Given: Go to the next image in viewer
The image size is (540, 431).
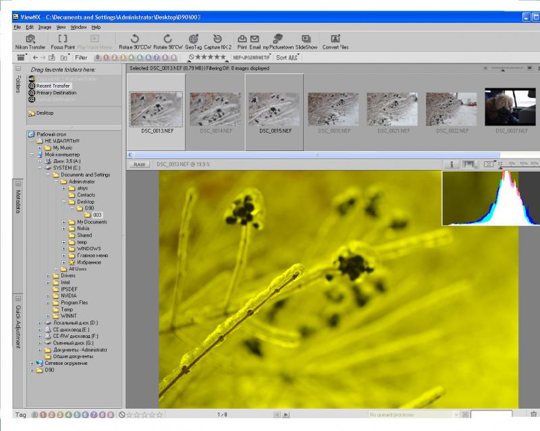Looking at the screenshot, I should point(286,415).
